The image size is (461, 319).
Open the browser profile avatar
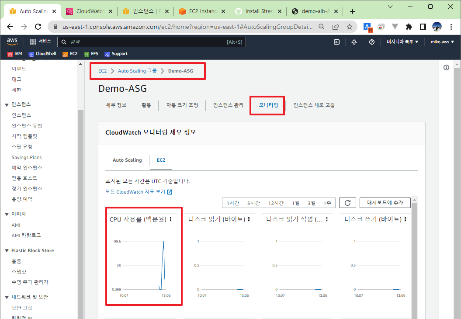pos(437,27)
